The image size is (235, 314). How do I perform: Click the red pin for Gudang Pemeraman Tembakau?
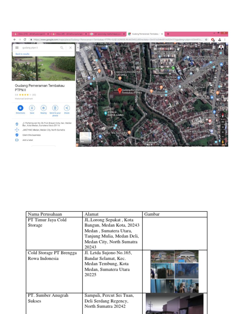(120, 91)
